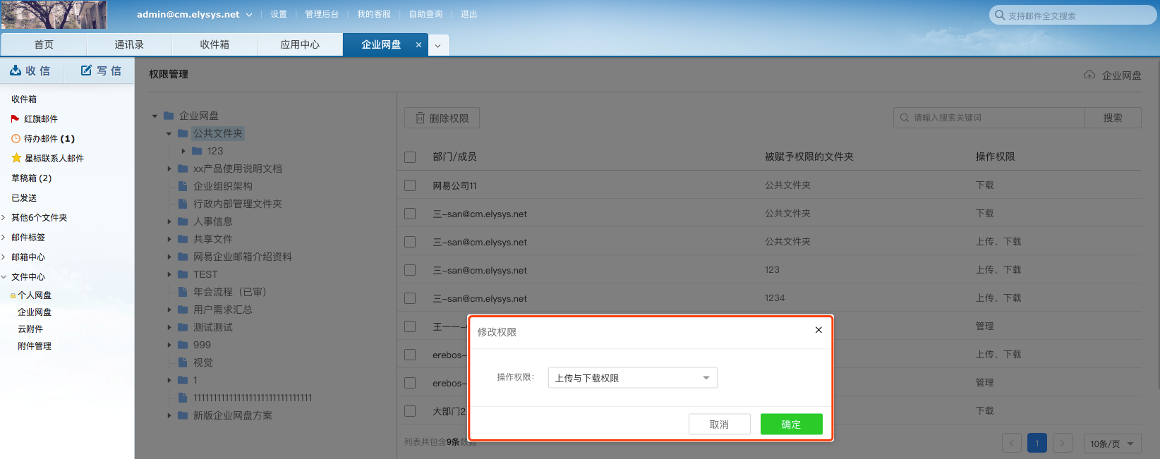Switch to the 收件箱 tab
The height and width of the screenshot is (459, 1160).
(215, 44)
